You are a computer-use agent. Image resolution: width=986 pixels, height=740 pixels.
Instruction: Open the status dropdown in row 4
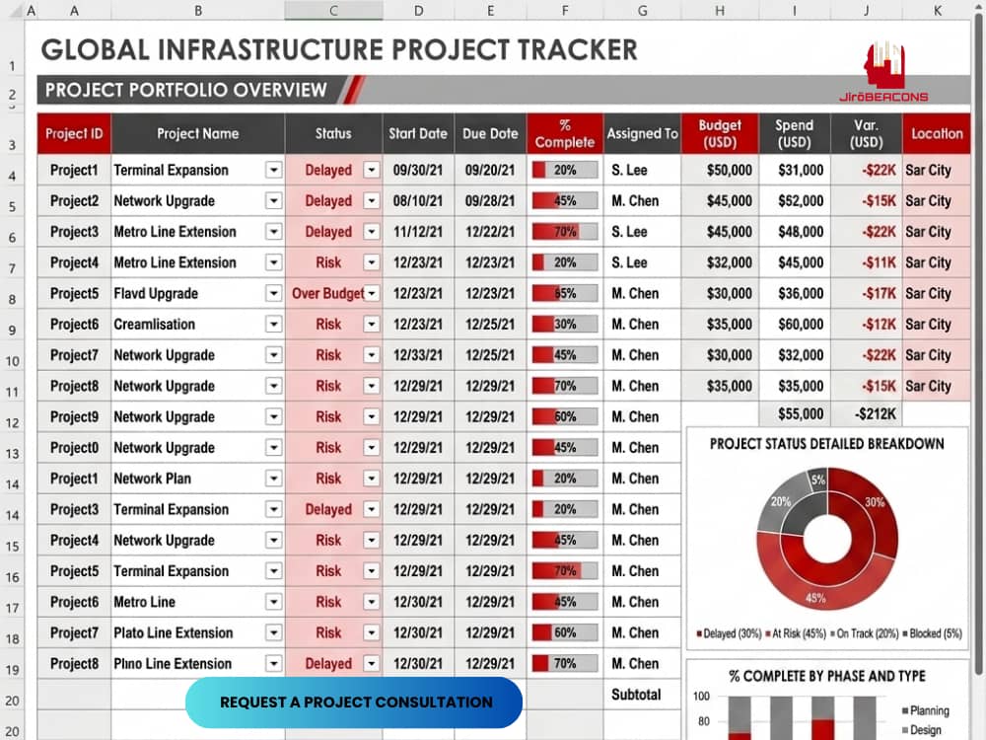[x=372, y=170]
